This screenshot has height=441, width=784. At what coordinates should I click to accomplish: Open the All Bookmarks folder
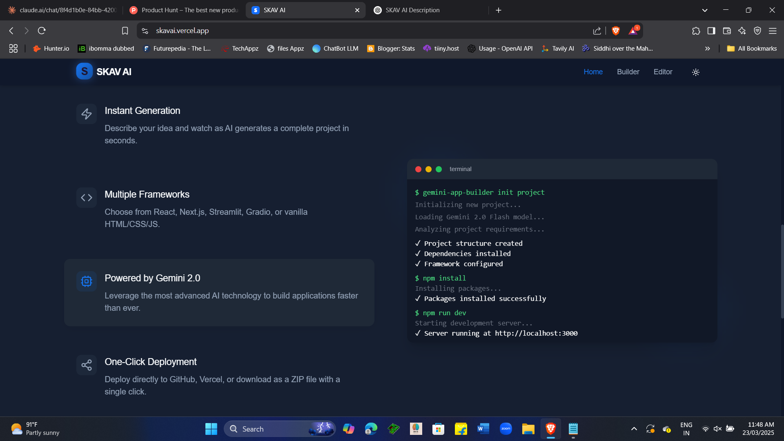(x=752, y=49)
